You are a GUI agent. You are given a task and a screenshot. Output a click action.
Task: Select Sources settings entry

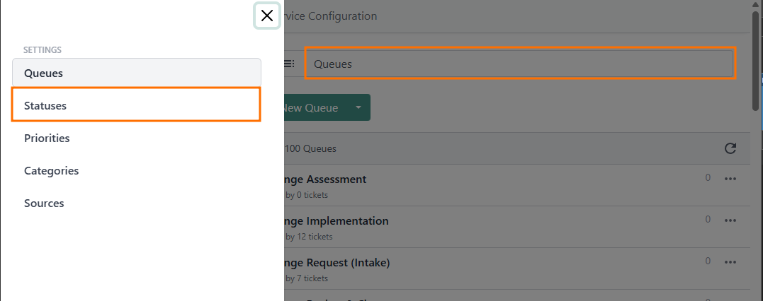44,203
